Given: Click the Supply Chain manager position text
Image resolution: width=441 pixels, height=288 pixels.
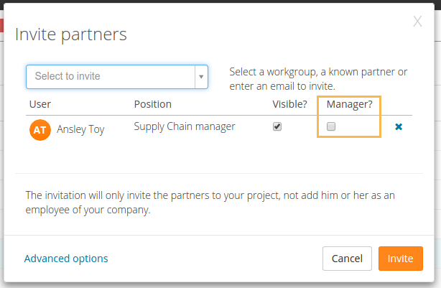Looking at the screenshot, I should pyautogui.click(x=185, y=126).
